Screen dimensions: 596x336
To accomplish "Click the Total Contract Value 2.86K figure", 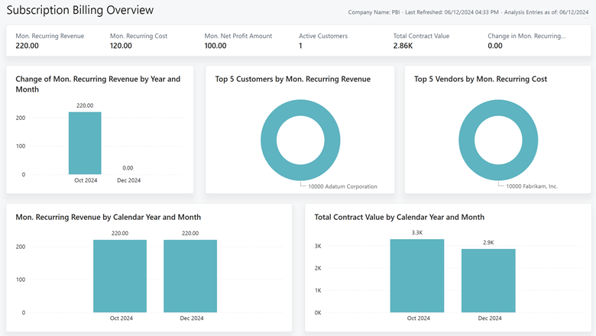I will [x=403, y=46].
